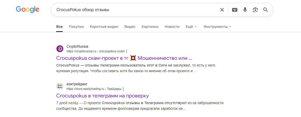The height and width of the screenshot is (117, 301).
Task: Open the Короткие видео tab
Action: 104,27
